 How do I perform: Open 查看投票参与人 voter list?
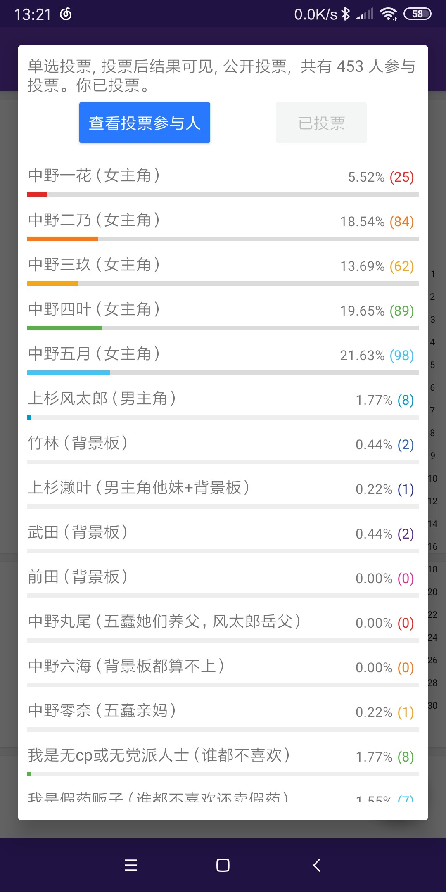[145, 123]
